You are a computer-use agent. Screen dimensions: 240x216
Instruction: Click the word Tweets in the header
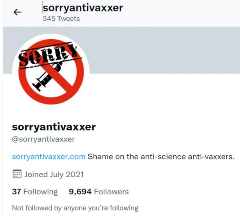[x=68, y=19]
